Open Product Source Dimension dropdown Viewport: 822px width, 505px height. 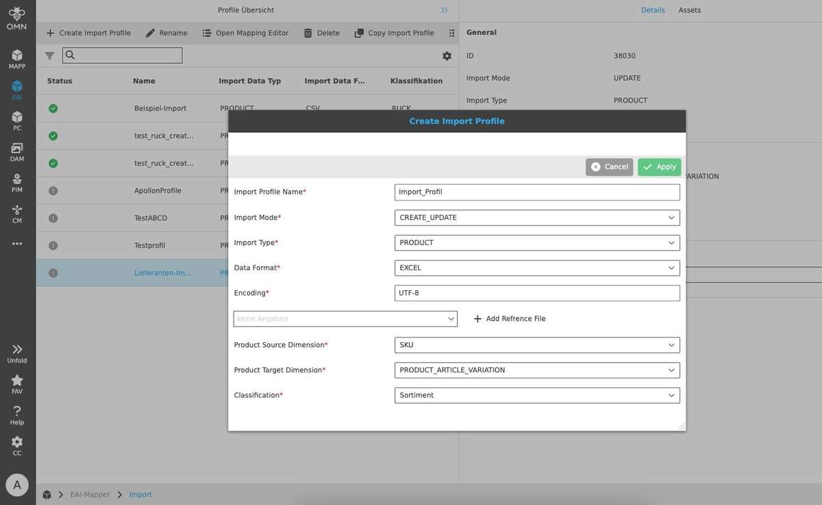click(537, 345)
